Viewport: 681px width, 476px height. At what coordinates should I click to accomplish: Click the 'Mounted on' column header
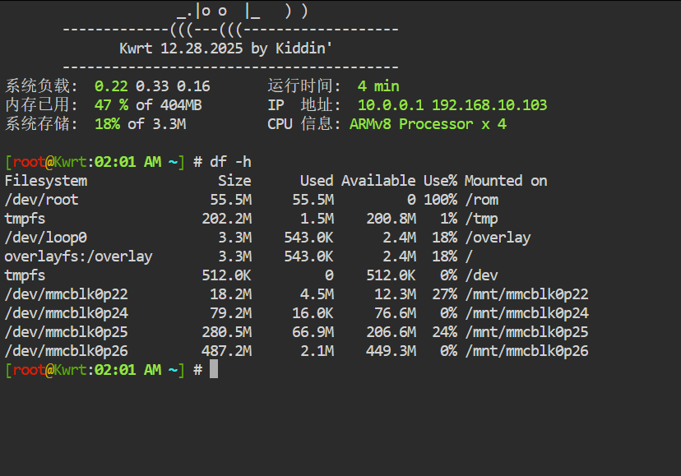pyautogui.click(x=506, y=181)
